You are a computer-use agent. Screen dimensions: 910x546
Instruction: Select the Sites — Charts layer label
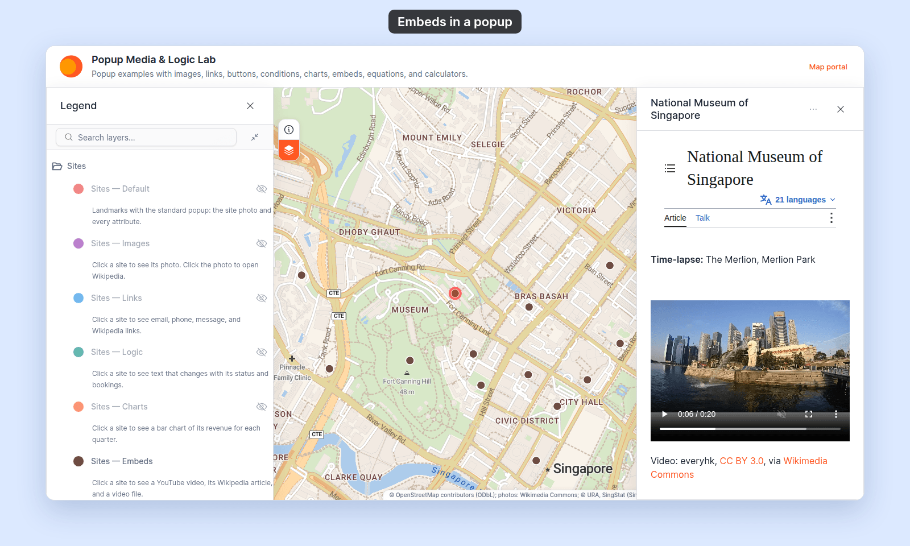click(119, 407)
